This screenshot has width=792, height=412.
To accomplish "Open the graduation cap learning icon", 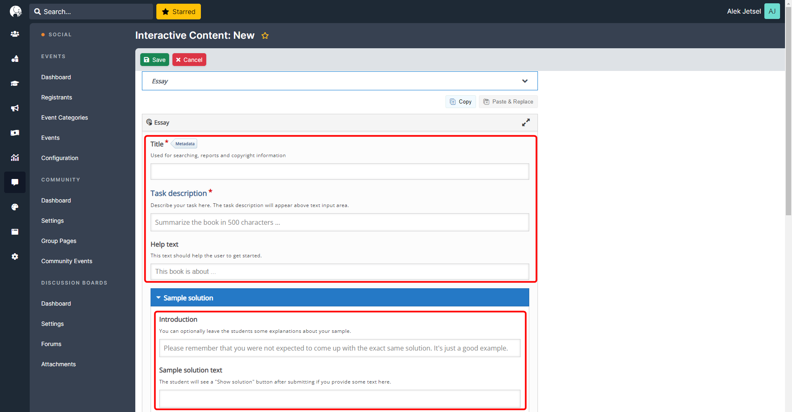I will click(x=15, y=83).
